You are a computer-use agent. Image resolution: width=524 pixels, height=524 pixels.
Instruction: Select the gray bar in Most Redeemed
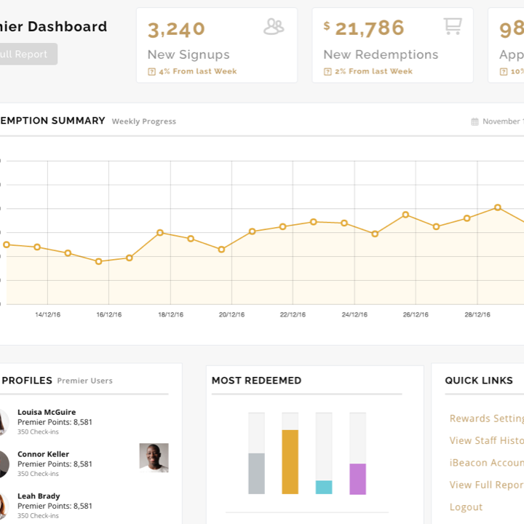pyautogui.click(x=256, y=473)
